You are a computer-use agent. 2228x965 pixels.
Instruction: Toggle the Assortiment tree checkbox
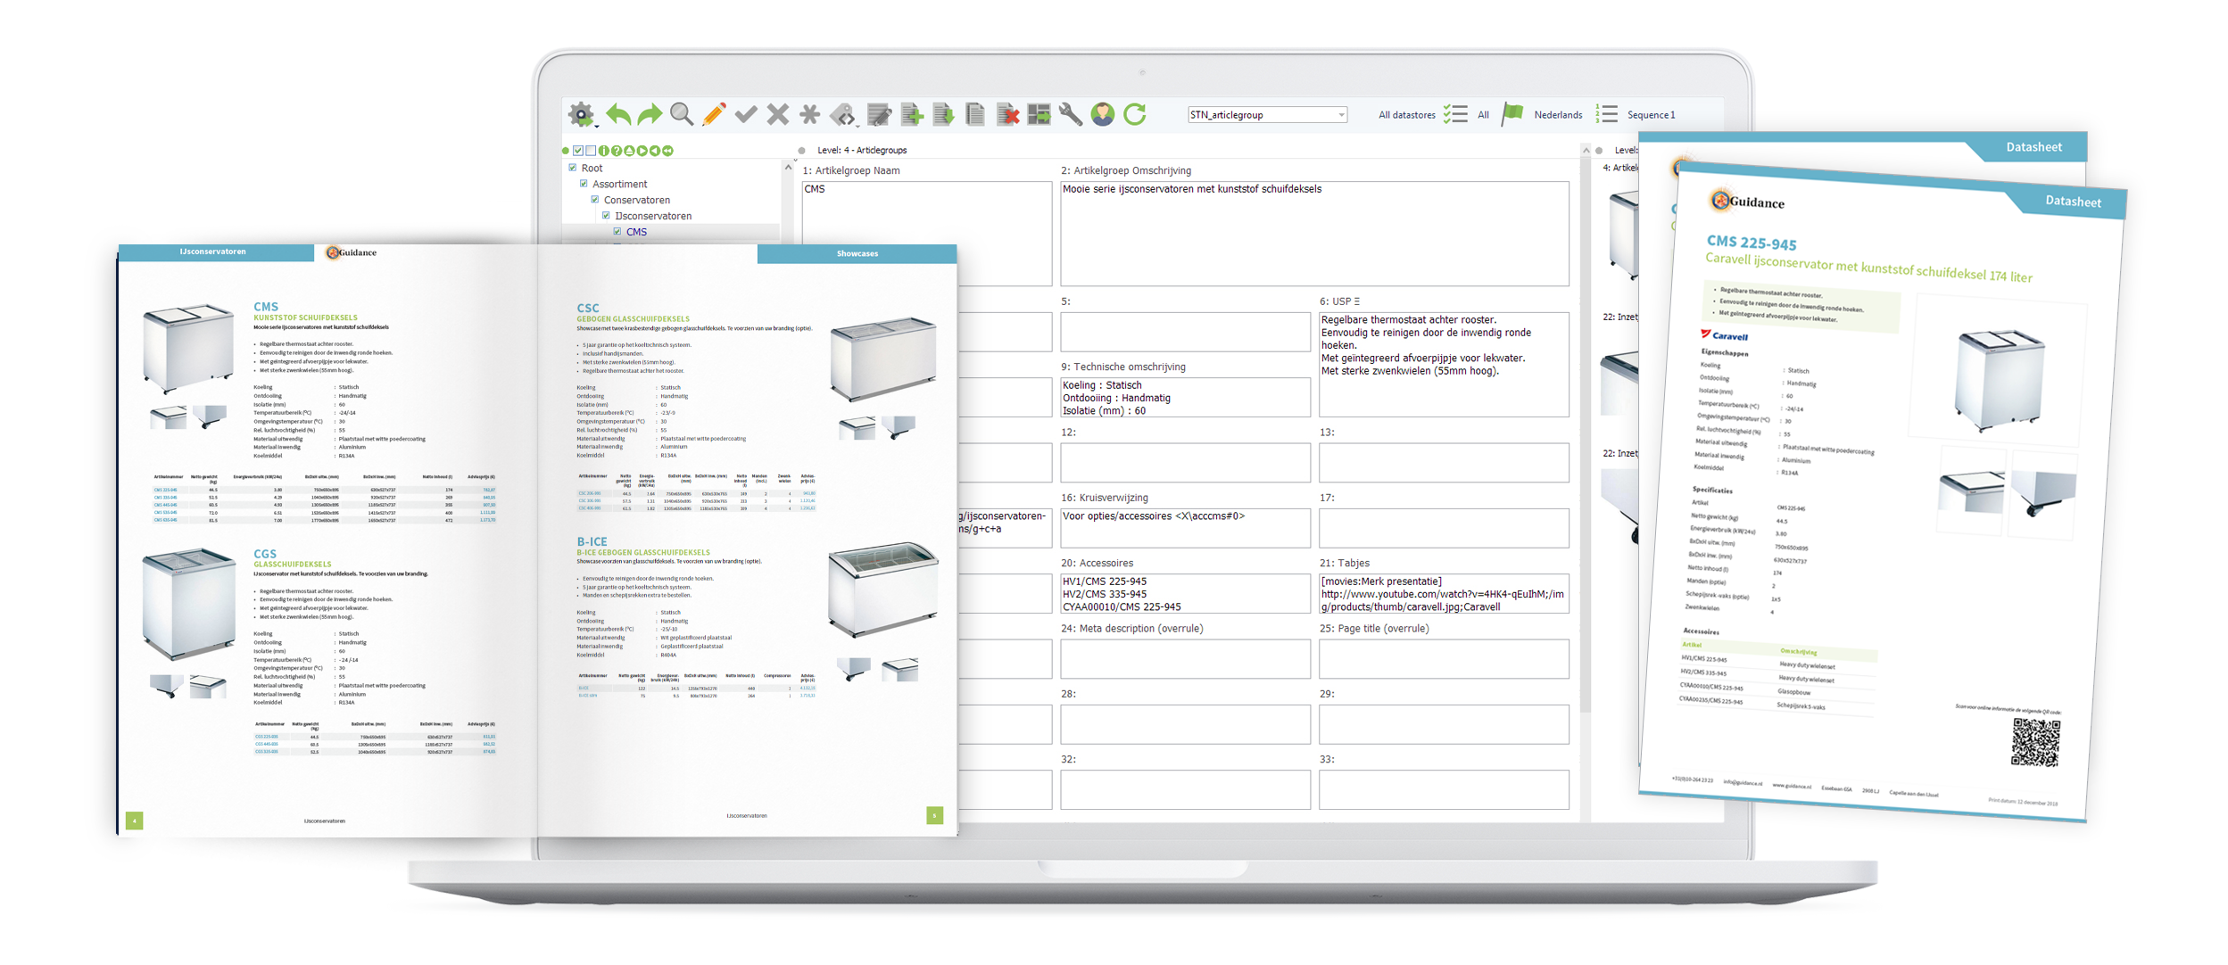584,184
